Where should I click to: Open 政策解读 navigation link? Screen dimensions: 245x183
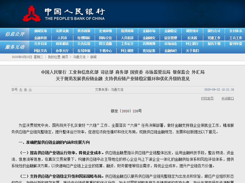(62, 44)
